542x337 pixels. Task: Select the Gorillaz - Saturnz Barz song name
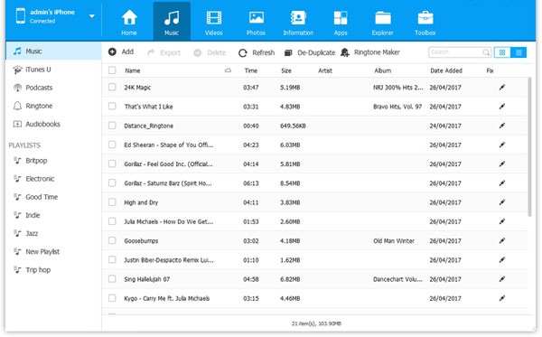[x=168, y=183]
